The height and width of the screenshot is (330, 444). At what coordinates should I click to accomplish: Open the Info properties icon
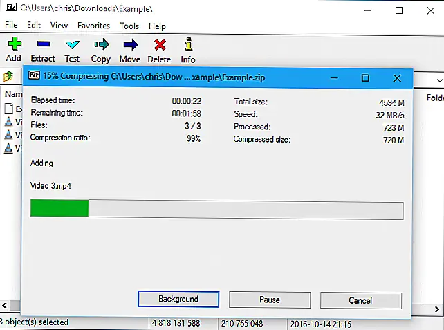tap(187, 45)
